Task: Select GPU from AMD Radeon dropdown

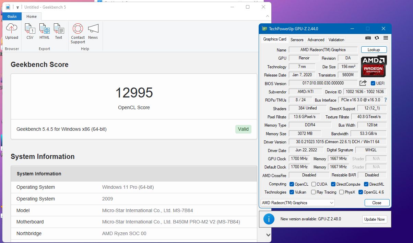Action: coord(297,203)
